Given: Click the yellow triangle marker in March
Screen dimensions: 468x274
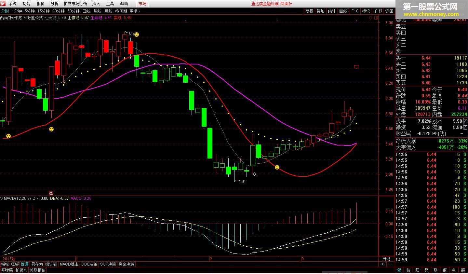Looking at the screenshot, I should (333, 134).
